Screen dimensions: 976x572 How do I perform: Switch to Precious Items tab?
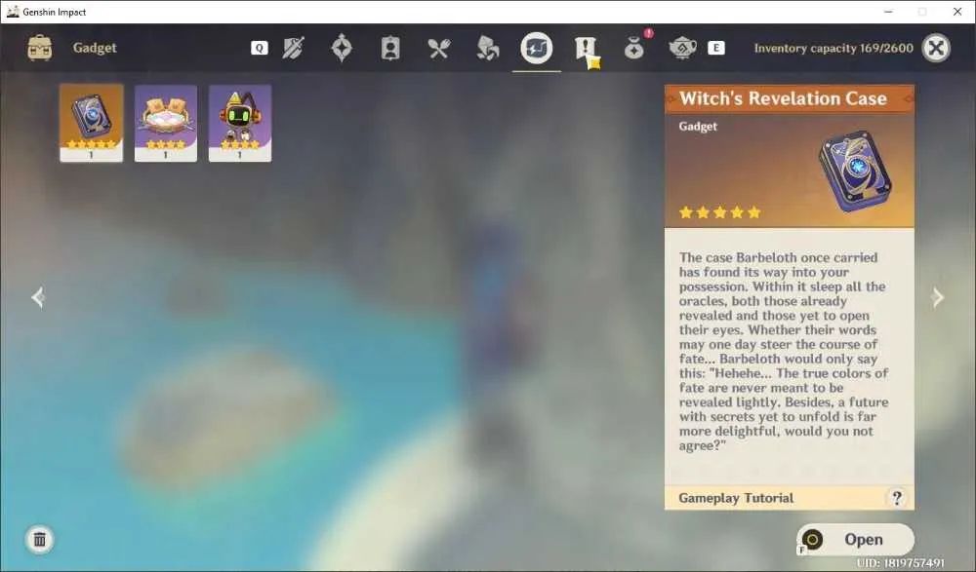[634, 48]
